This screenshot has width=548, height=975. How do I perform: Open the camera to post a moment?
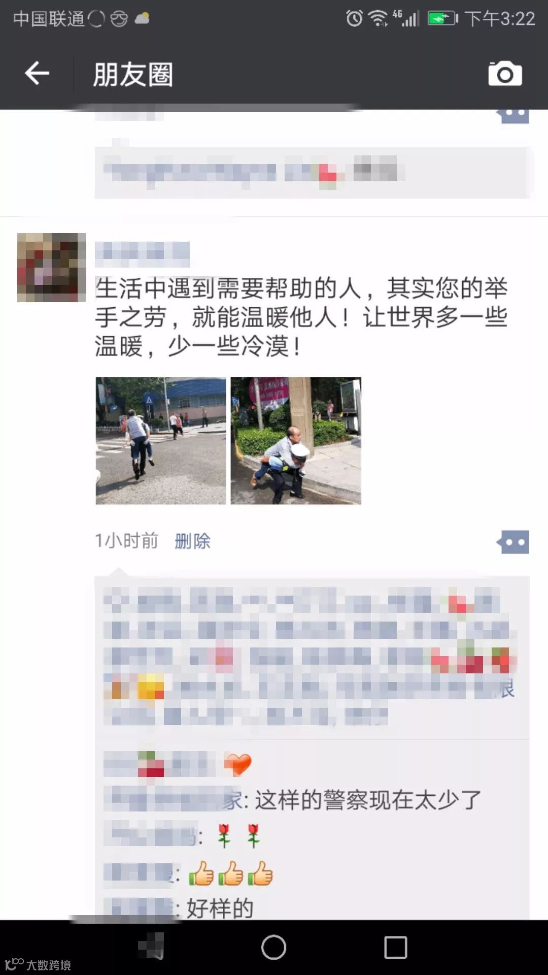pos(505,74)
